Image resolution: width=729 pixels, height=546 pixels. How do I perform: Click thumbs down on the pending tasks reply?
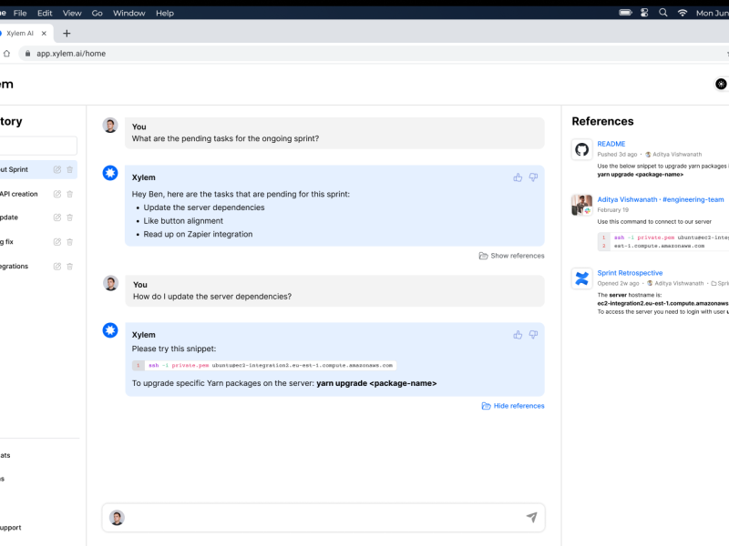[533, 177]
